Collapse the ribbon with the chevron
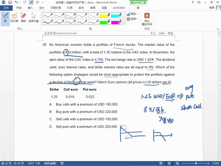This screenshot has width=221, height=166. click(218, 29)
